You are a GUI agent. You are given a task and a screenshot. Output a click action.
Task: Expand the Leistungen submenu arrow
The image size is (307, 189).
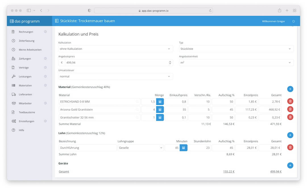45,76
